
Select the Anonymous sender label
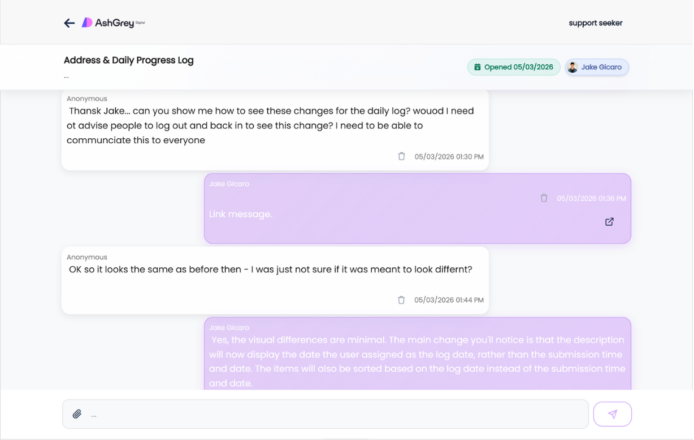86,98
